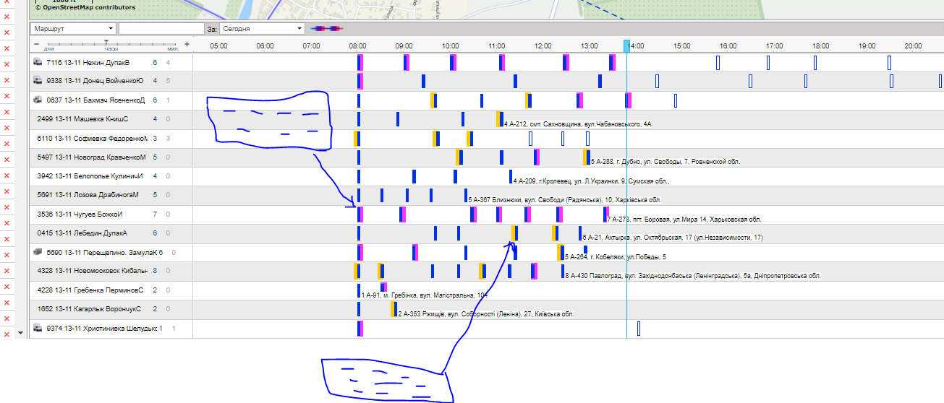Viewport: 944px width, 403px height.
Task: Click the zoom in plus icon on time scale
Action: [x=187, y=45]
